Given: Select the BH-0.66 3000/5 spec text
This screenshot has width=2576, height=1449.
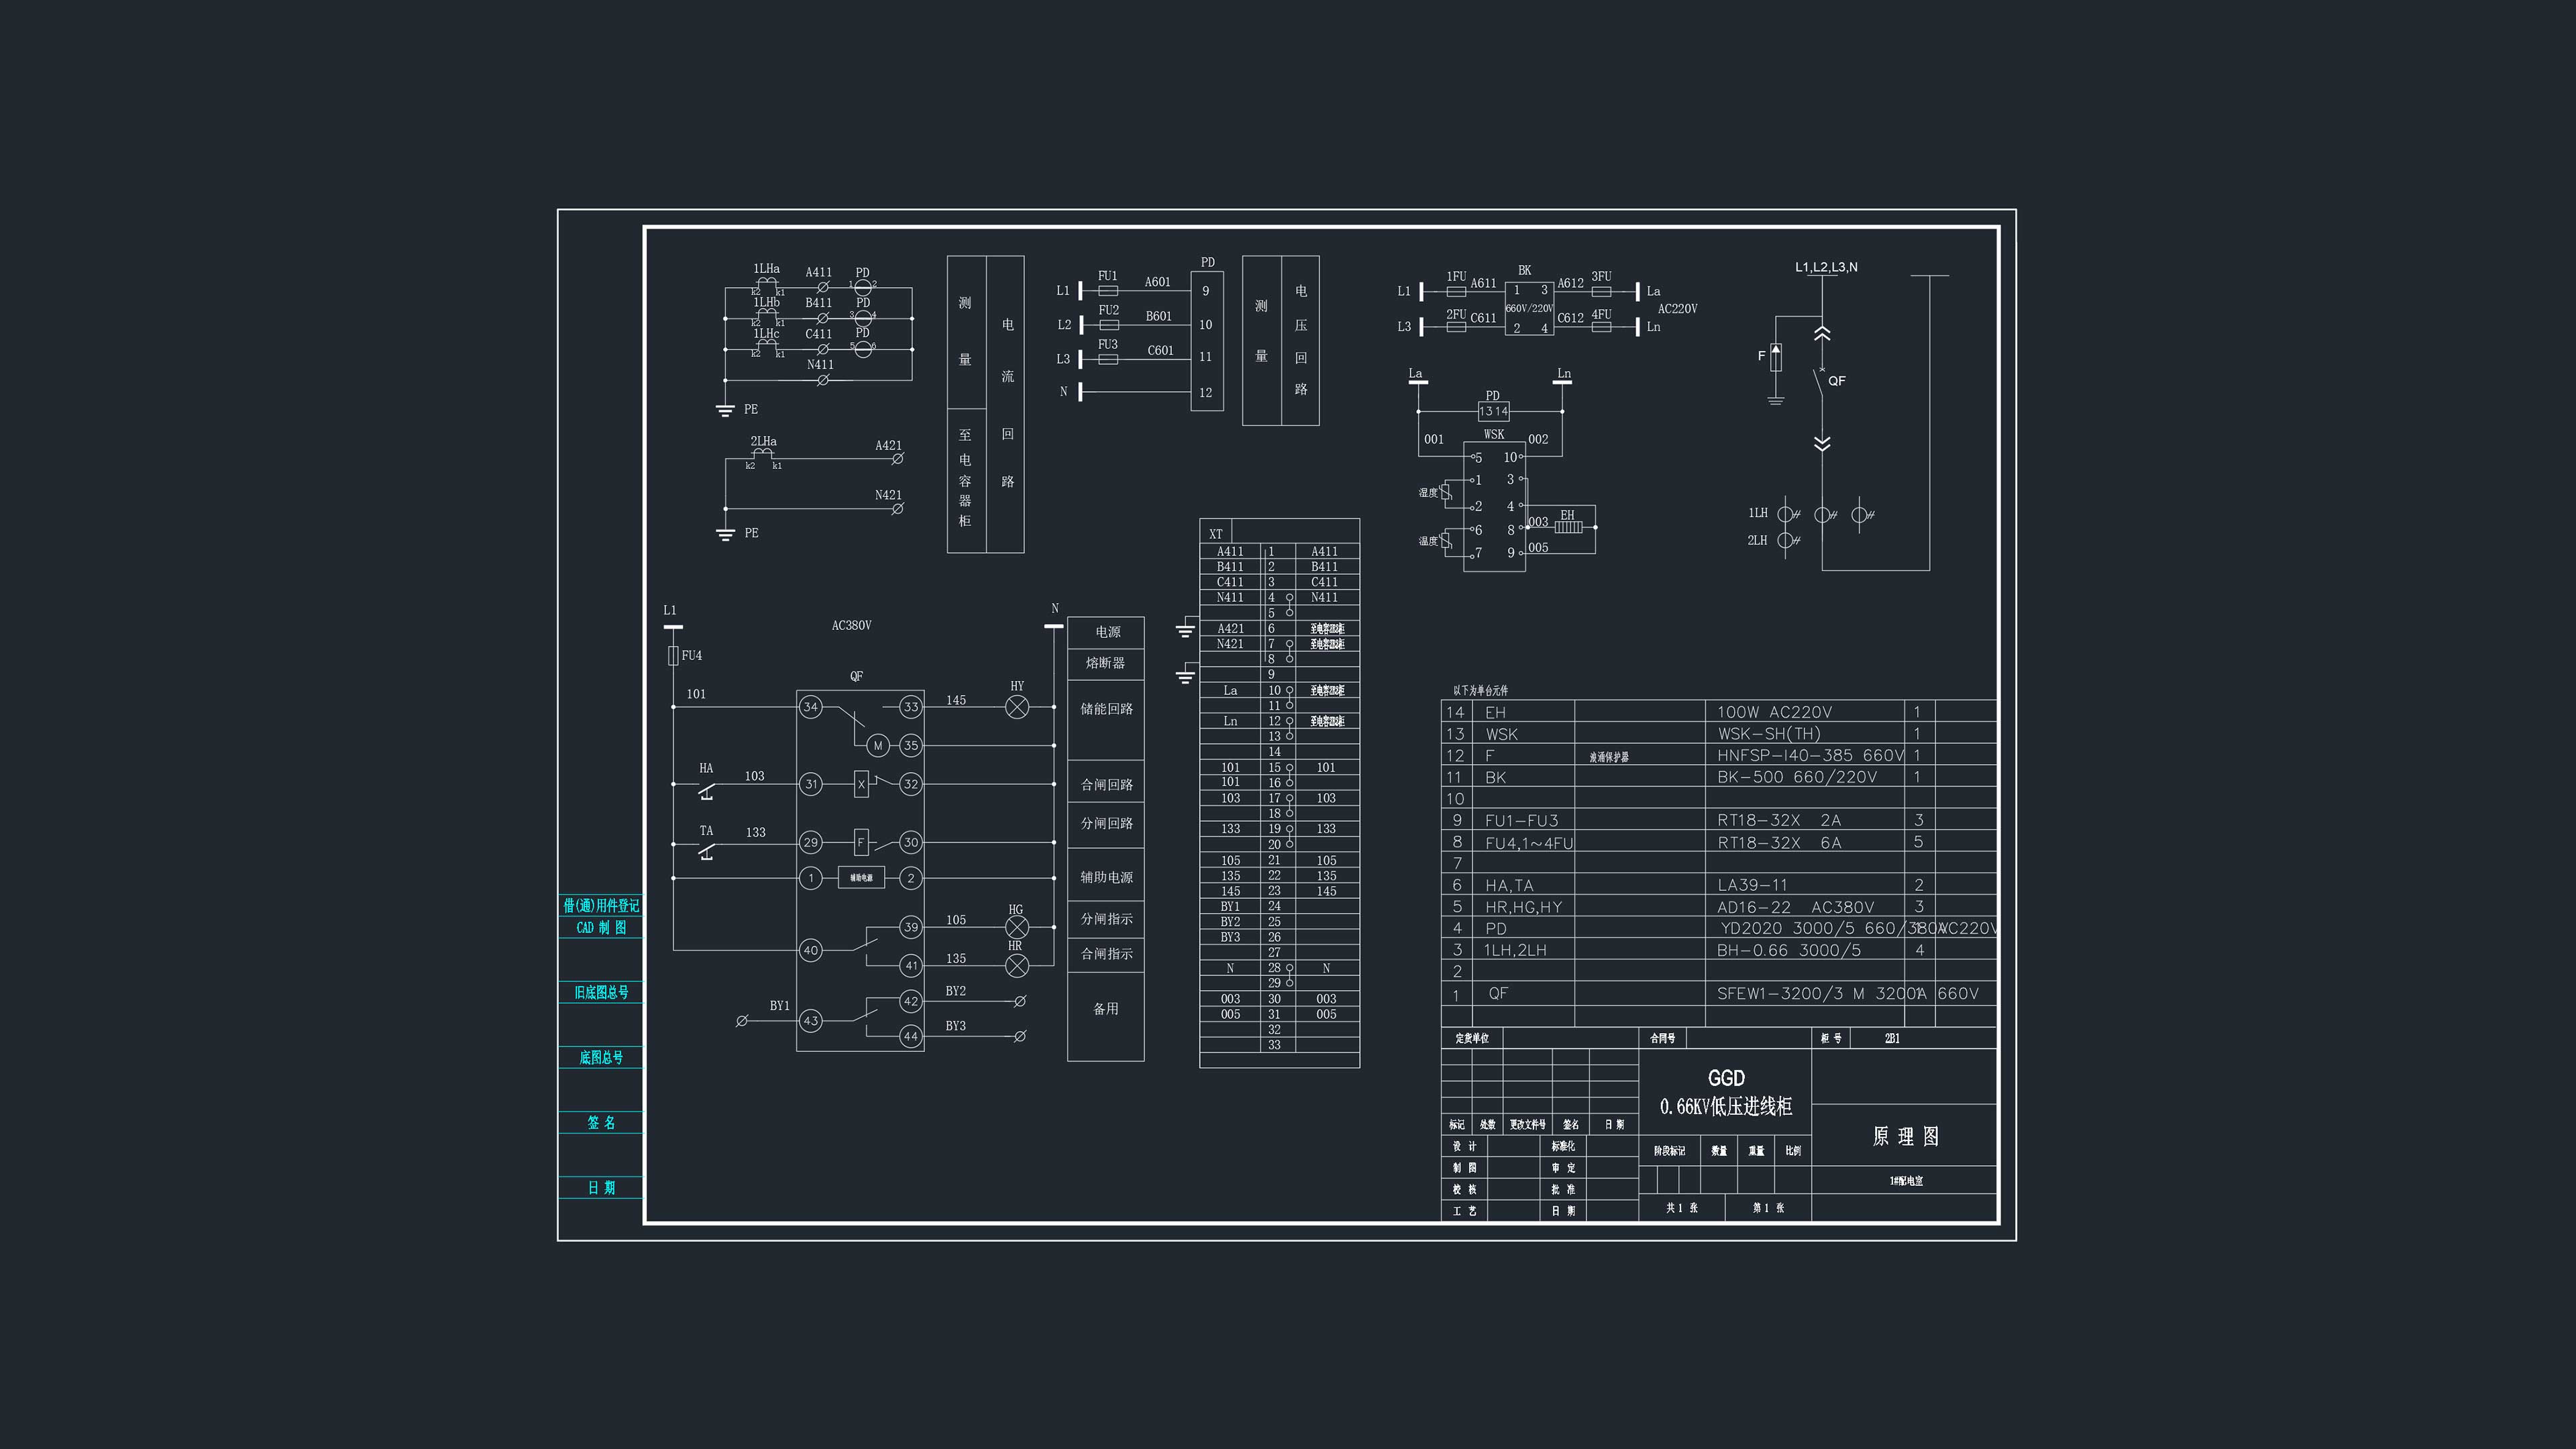Looking at the screenshot, I should point(1789,950).
